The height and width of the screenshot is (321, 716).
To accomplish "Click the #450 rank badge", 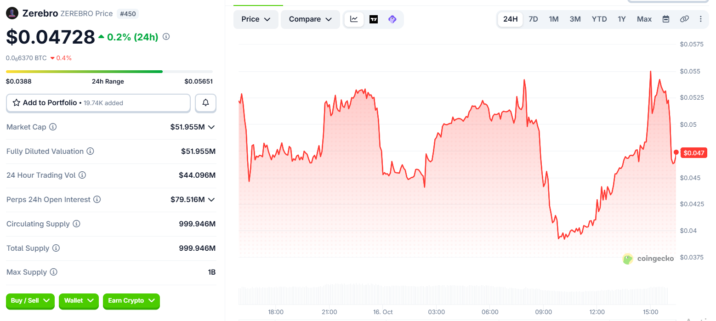I will (x=128, y=14).
